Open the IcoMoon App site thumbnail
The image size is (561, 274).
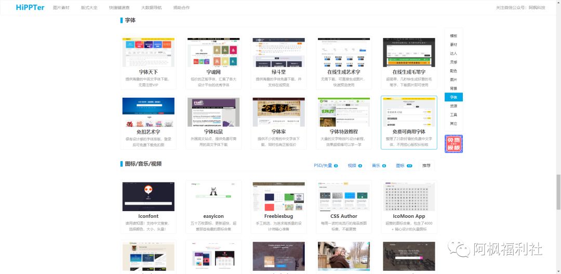(409, 197)
